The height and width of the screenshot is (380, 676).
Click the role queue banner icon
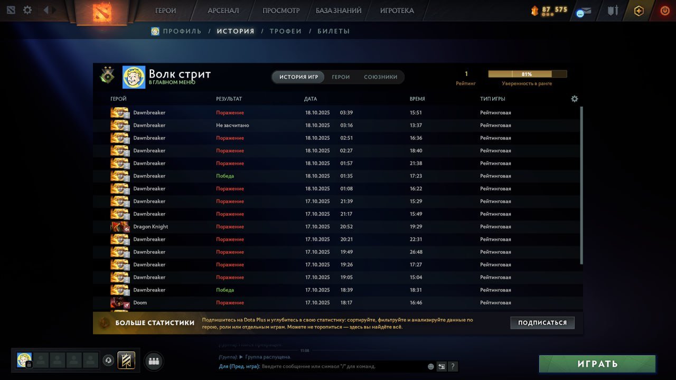(126, 360)
